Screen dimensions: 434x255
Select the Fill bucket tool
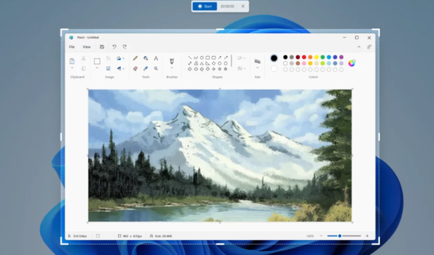click(145, 58)
